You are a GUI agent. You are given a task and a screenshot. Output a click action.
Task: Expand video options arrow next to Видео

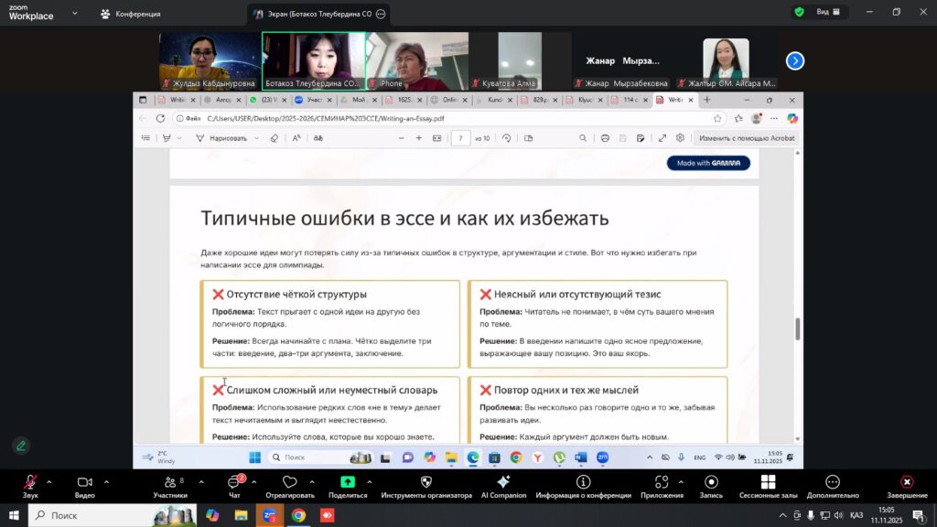[106, 481]
